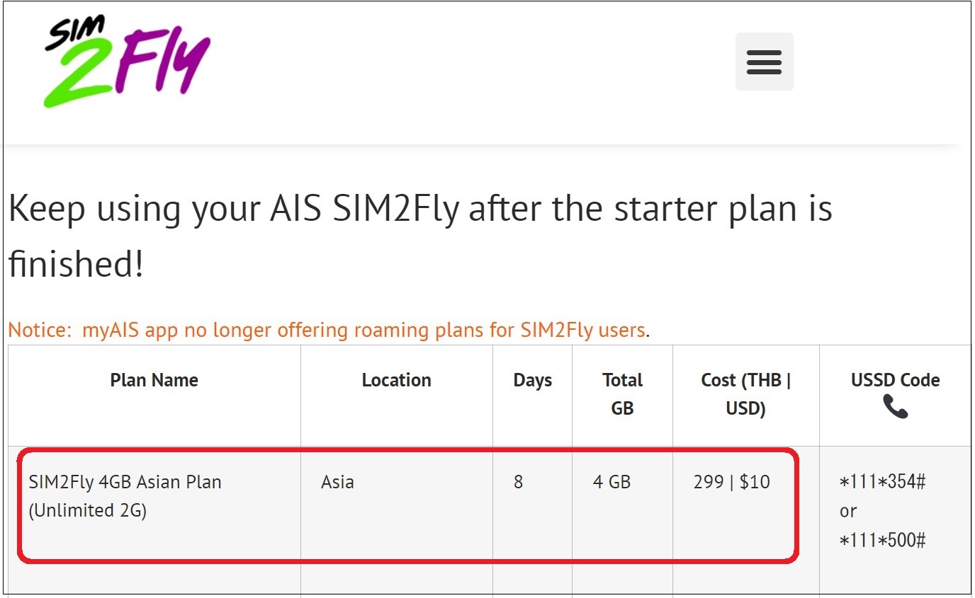Click the USSD Code column header

click(895, 380)
